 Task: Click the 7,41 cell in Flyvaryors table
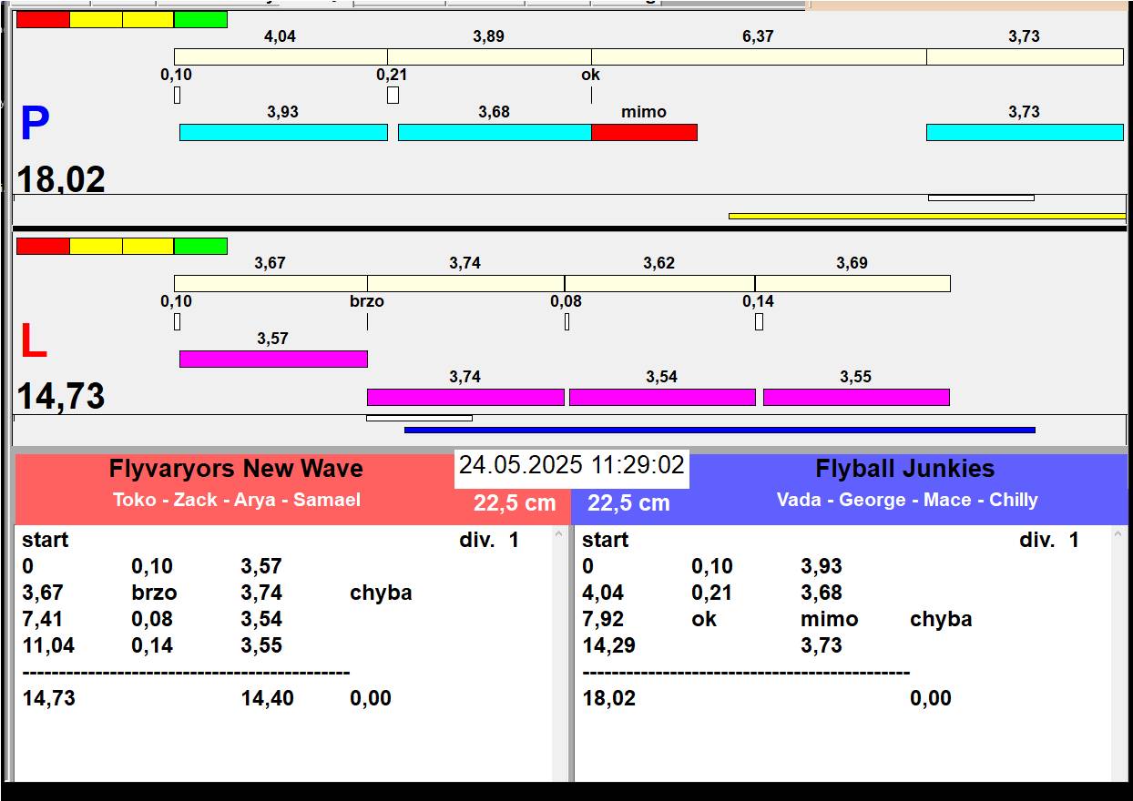[x=43, y=619]
